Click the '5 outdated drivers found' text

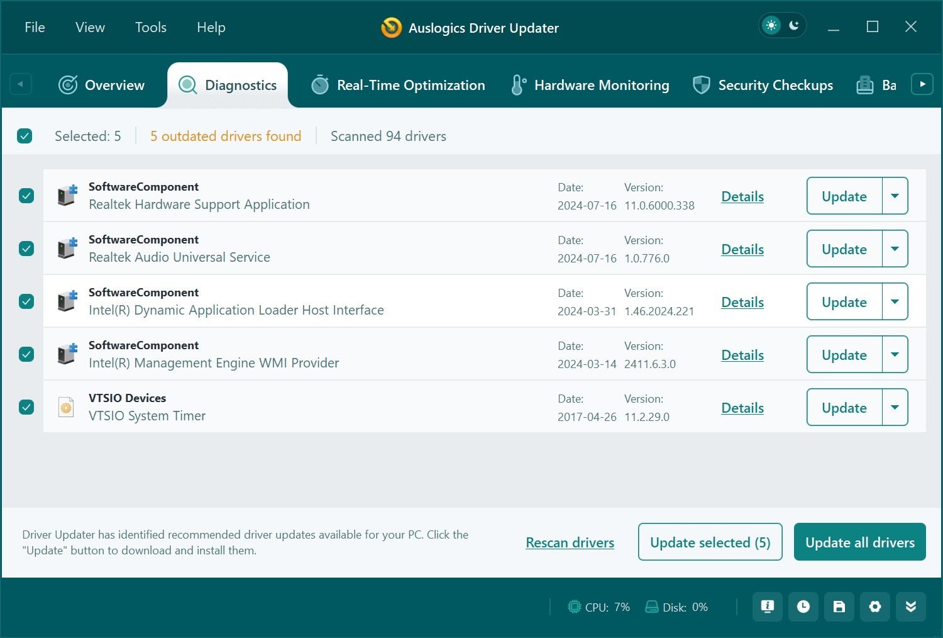click(226, 136)
